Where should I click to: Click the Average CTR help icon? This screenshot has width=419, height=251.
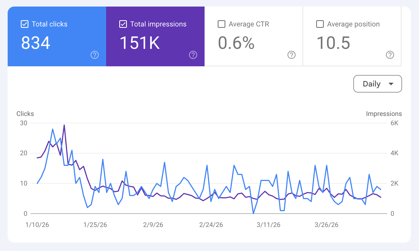[292, 55]
